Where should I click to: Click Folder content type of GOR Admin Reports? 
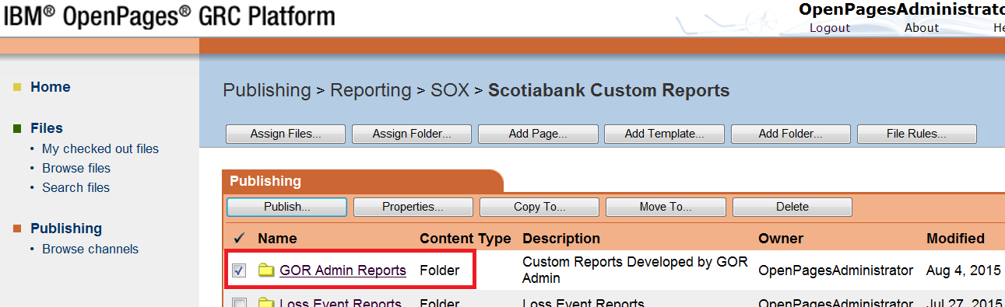coord(439,270)
